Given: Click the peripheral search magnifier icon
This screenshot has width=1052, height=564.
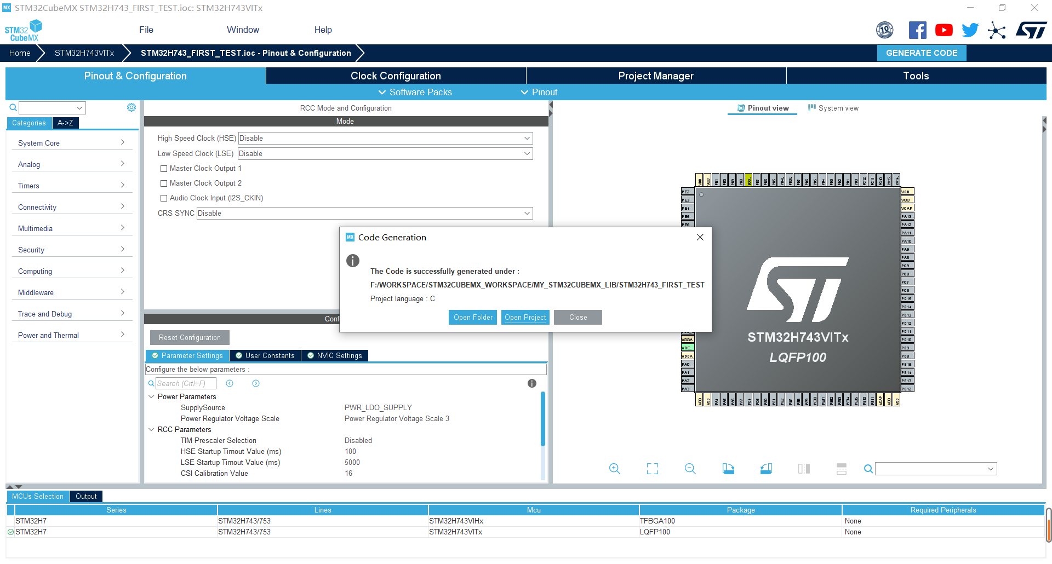Looking at the screenshot, I should pyautogui.click(x=13, y=107).
